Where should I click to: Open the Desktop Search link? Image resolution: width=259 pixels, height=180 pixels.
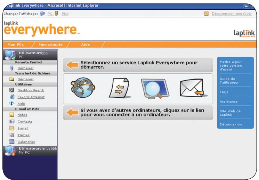[x=31, y=90]
